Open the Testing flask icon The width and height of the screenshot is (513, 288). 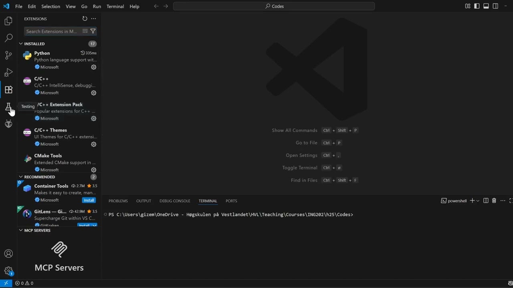(x=8, y=107)
